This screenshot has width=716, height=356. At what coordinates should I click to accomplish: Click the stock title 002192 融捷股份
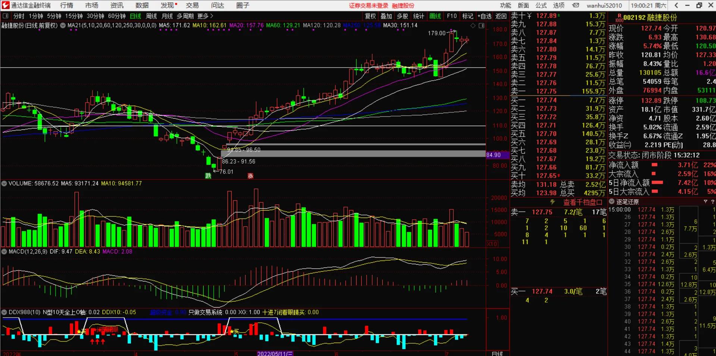650,18
